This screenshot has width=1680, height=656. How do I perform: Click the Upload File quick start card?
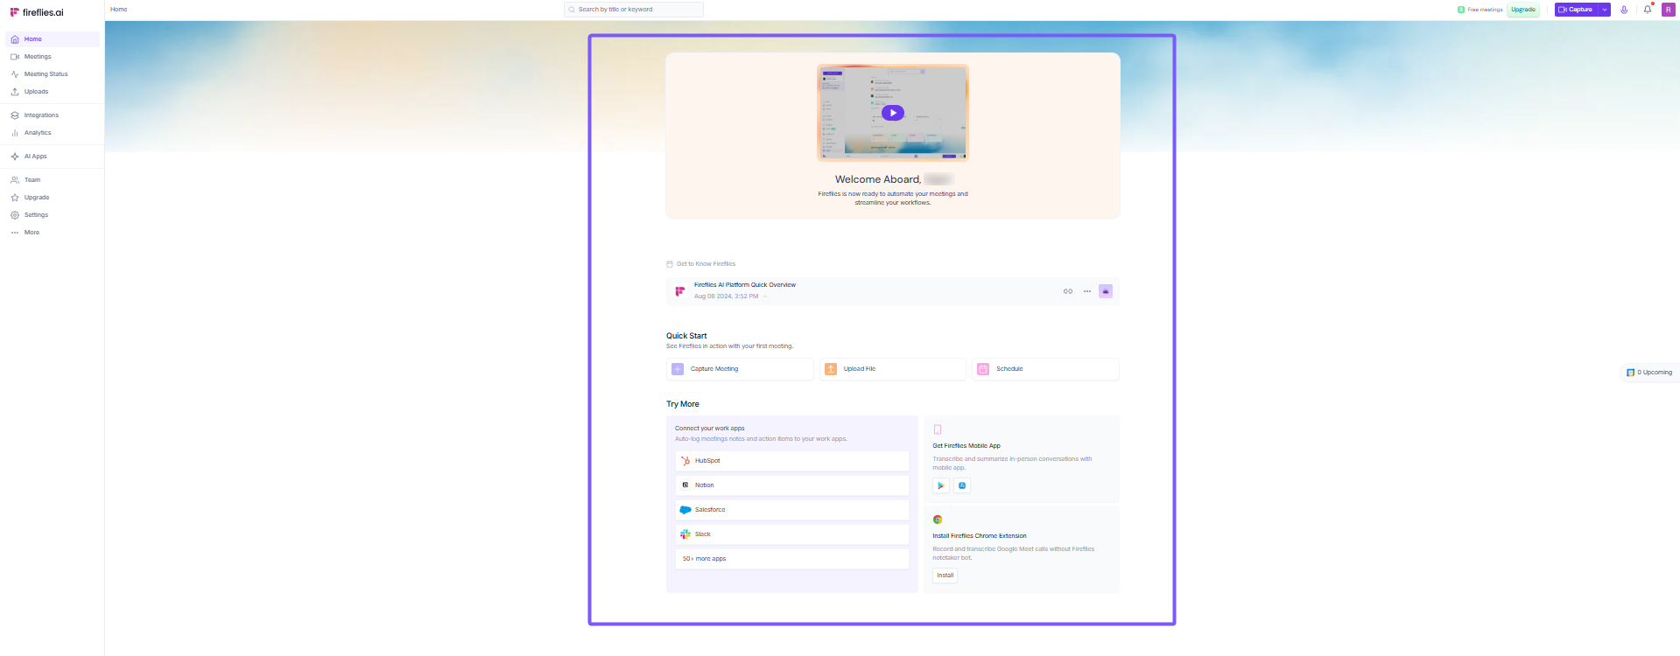coord(893,369)
